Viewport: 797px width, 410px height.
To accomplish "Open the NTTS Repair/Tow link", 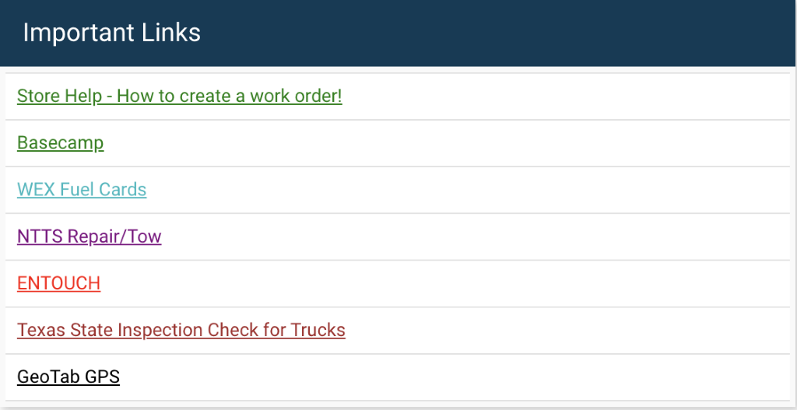I will [89, 237].
